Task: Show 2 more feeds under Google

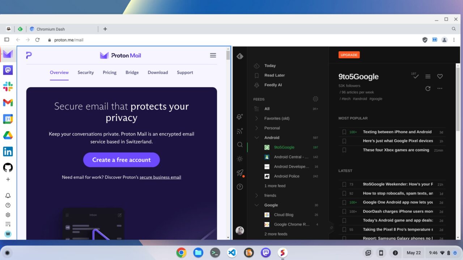Action: [x=276, y=234]
